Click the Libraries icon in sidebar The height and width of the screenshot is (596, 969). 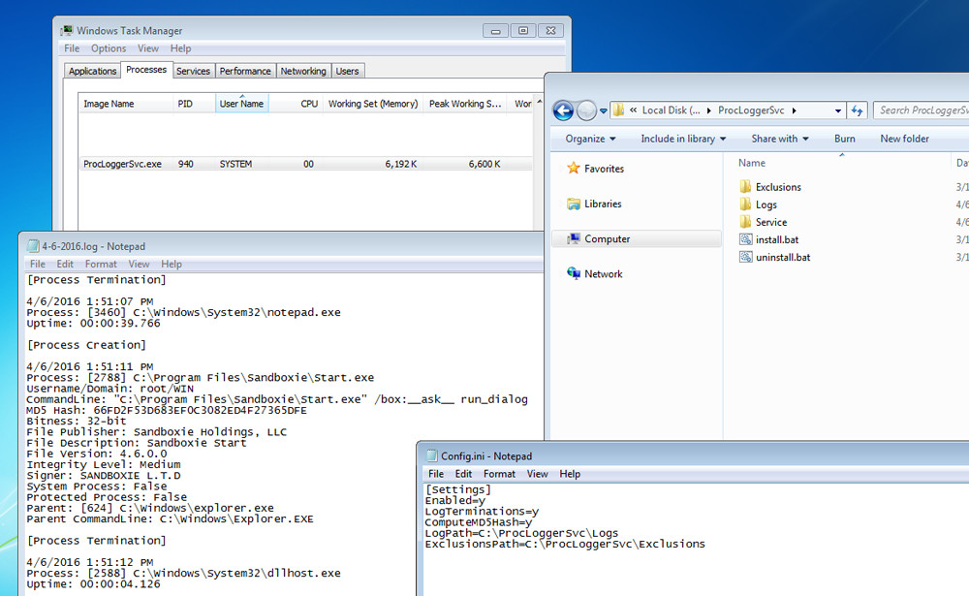click(574, 204)
